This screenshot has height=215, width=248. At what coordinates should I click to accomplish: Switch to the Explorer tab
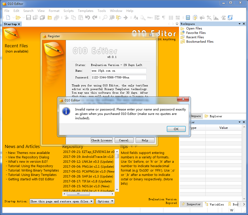[x=213, y=116]
